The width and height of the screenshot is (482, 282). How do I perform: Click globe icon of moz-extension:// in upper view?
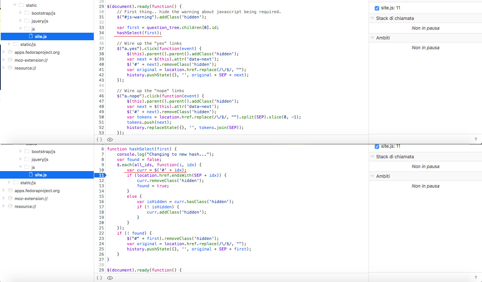(x=10, y=60)
